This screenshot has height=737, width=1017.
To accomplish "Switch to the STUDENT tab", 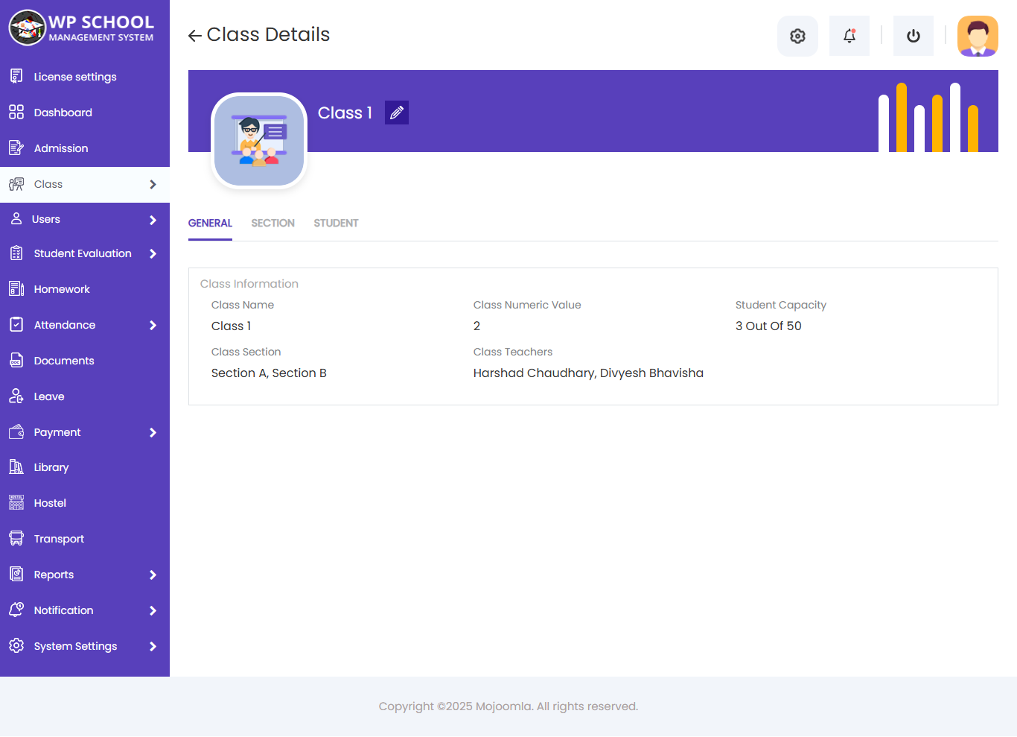I will pos(336,223).
